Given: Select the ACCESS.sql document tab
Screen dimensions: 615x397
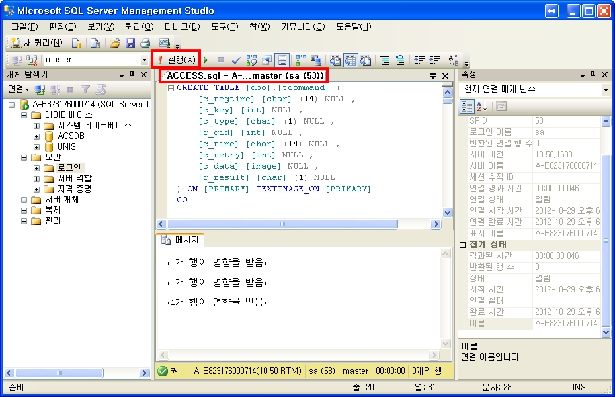Looking at the screenshot, I should pos(245,75).
